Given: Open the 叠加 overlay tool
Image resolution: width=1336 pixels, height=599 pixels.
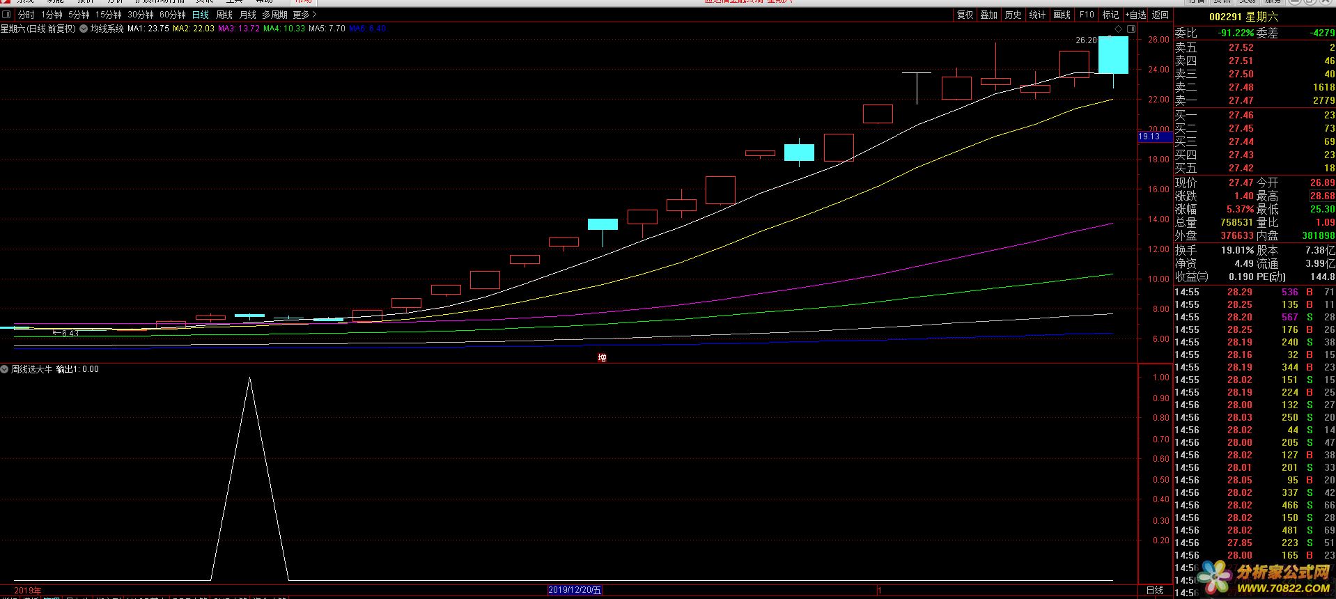Looking at the screenshot, I should click(988, 15).
